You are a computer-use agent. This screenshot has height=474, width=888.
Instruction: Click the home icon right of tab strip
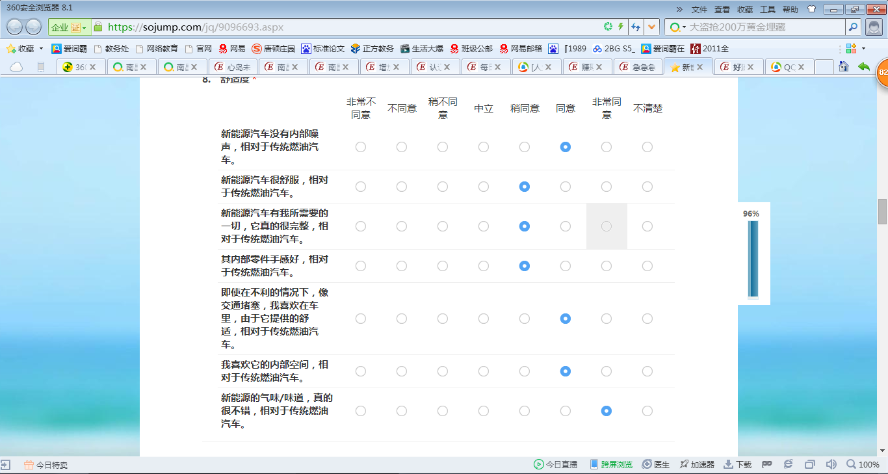[x=844, y=67]
